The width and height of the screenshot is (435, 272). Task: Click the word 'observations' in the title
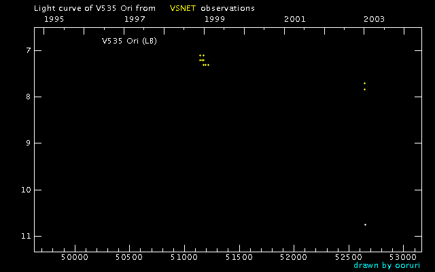(228, 8)
